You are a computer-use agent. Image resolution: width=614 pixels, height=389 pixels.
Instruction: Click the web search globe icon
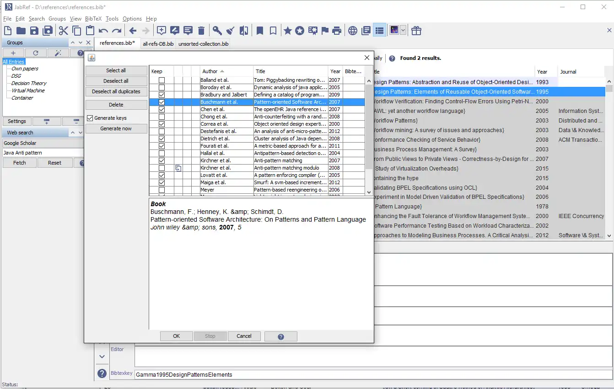point(352,31)
